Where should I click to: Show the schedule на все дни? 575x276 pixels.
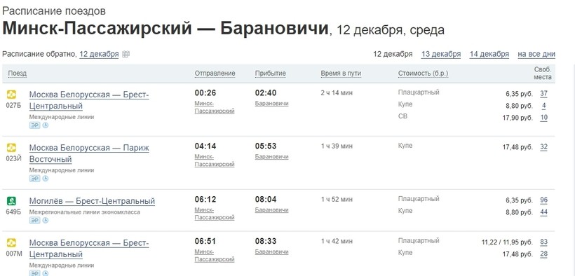536,54
